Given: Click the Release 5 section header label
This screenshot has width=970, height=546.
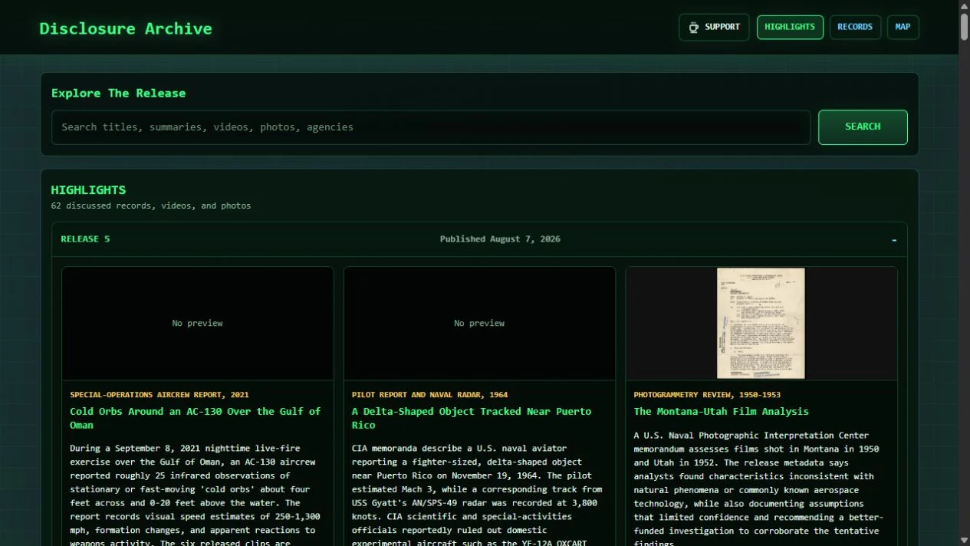Looking at the screenshot, I should (85, 239).
